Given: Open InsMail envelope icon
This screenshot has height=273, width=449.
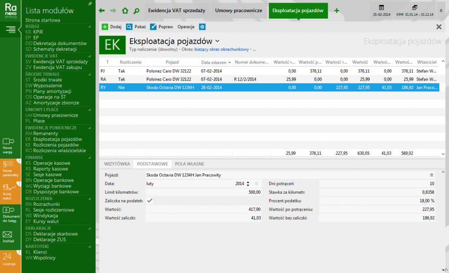Looking at the screenshot, I should pyautogui.click(x=9, y=236).
